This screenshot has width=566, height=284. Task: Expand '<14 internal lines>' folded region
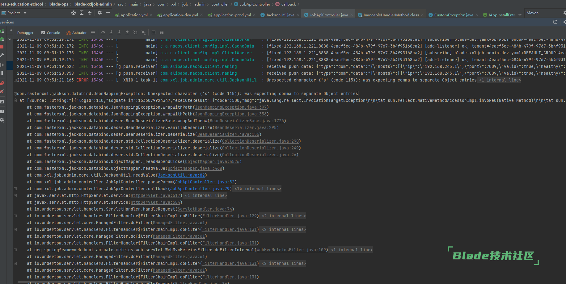click(x=258, y=189)
